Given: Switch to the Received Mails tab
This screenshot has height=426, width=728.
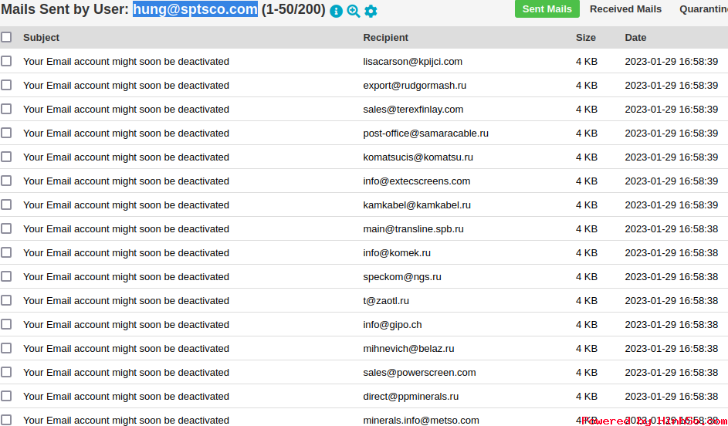Looking at the screenshot, I should tap(625, 8).
